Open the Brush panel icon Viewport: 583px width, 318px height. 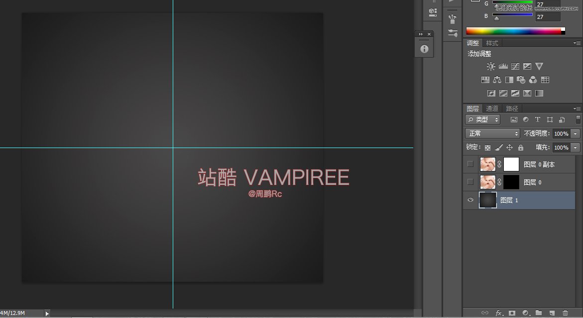pos(453,18)
